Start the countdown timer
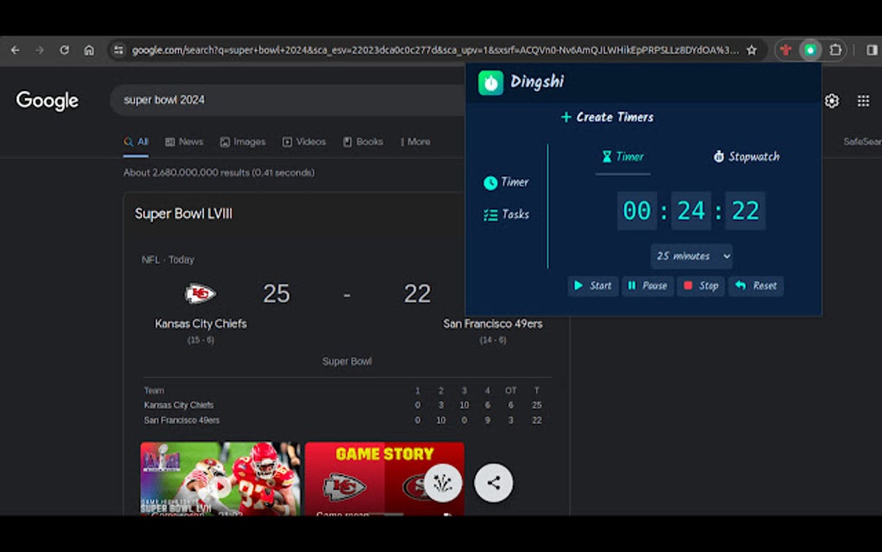 [592, 286]
